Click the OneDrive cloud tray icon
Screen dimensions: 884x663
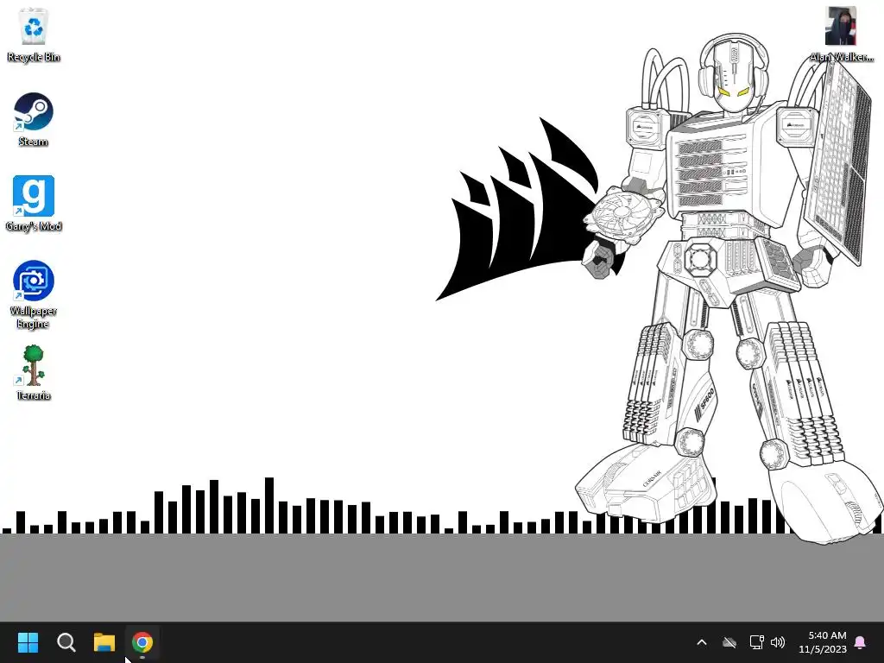[729, 642]
